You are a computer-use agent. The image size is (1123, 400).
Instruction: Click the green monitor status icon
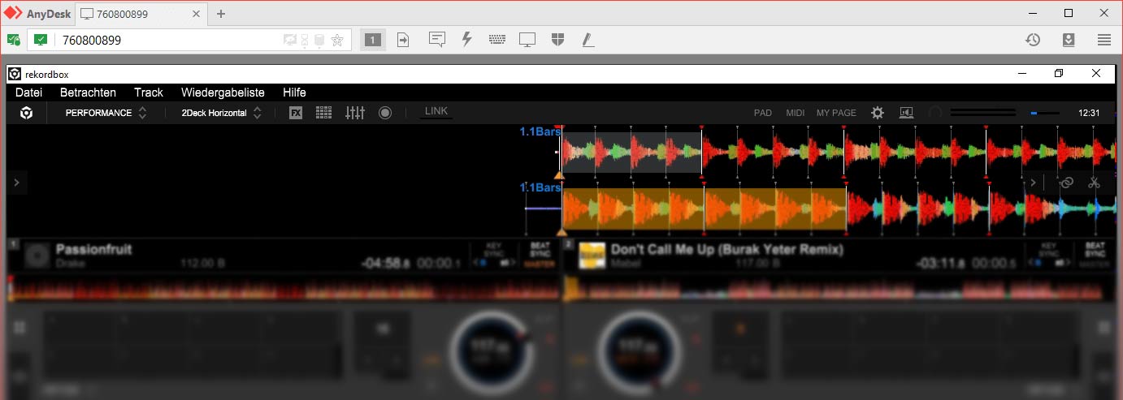(x=41, y=39)
